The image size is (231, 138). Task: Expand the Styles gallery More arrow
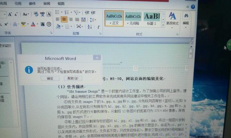(163, 25)
